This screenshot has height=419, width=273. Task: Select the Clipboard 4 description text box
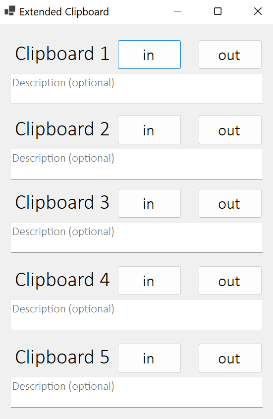click(x=137, y=315)
